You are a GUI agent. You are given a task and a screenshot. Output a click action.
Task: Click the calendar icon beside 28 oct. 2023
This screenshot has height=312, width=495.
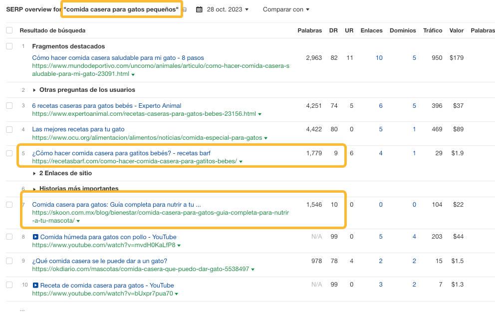click(199, 9)
